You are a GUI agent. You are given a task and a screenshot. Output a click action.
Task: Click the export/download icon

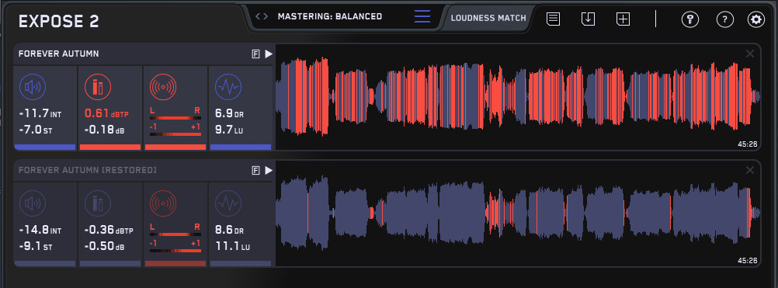click(x=588, y=19)
